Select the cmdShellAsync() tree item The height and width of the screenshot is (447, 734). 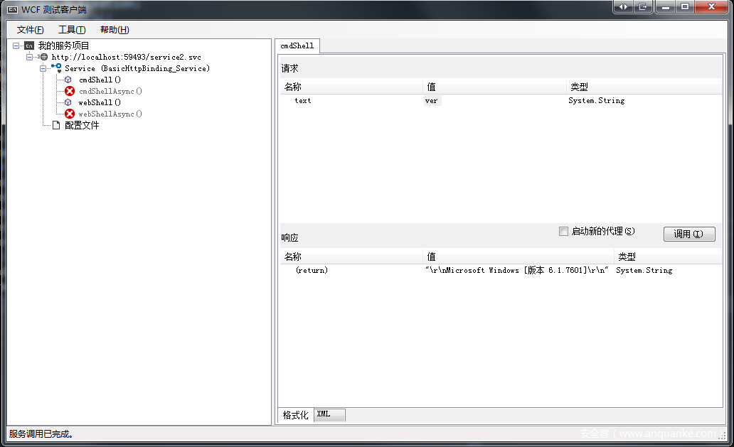110,91
